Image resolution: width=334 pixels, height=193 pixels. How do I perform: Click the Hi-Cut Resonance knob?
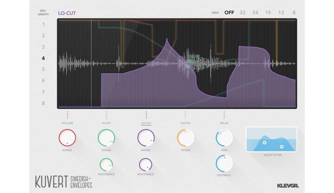click(106, 165)
